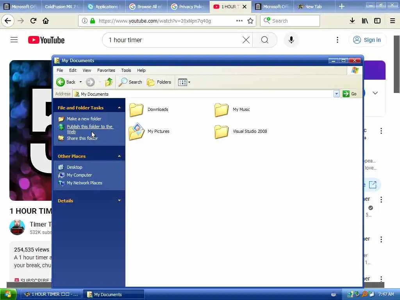Open the Edit menu in My Documents
The width and height of the screenshot is (400, 300).
(x=73, y=70)
